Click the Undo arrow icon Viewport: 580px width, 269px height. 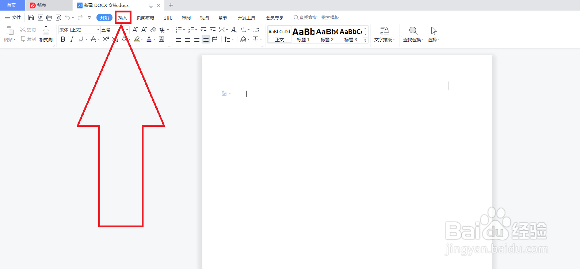click(67, 18)
